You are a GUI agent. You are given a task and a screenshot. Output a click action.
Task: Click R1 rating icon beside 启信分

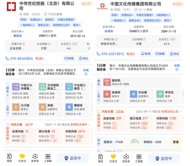134,142
